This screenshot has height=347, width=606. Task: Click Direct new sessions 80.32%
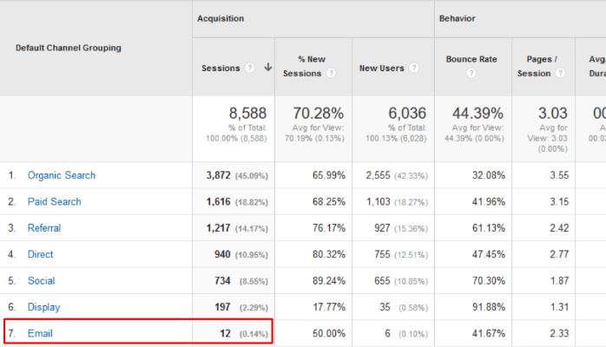(x=329, y=254)
